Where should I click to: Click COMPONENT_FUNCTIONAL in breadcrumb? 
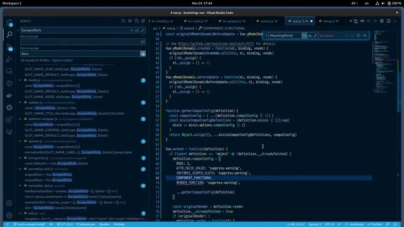tap(223, 28)
